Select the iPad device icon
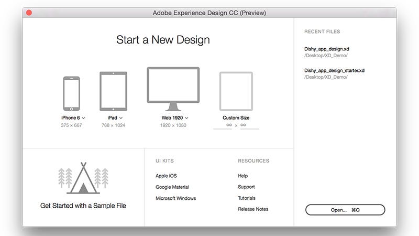Viewport: 419px width, 236px height. click(x=113, y=91)
